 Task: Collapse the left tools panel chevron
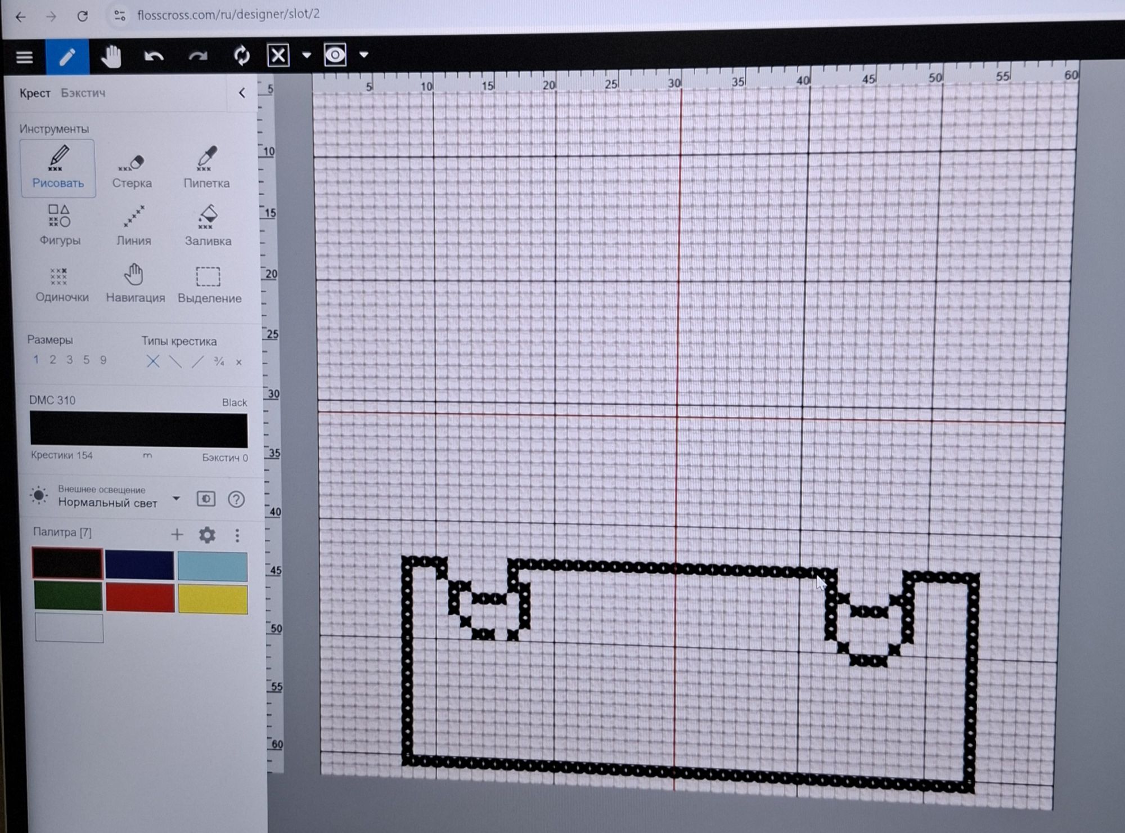[242, 93]
